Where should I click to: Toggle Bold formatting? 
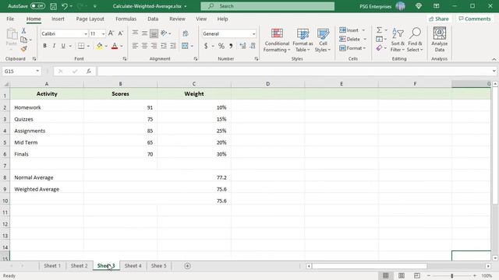45,46
